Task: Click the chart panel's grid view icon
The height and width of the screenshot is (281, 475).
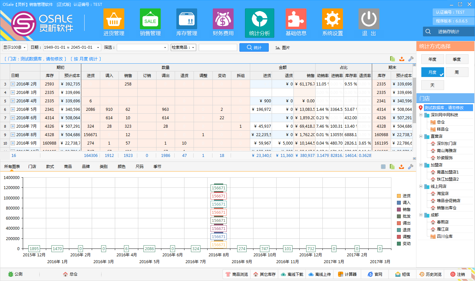Action: (x=383, y=167)
